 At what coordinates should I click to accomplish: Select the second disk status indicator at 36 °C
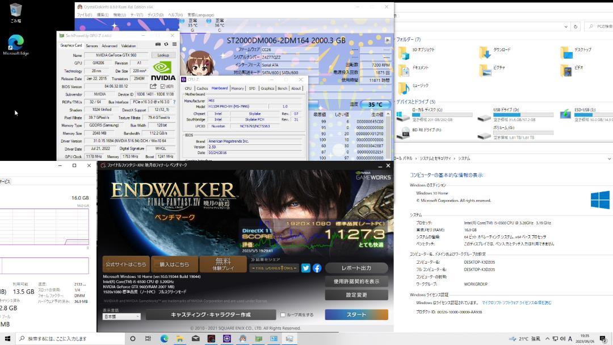click(x=209, y=21)
